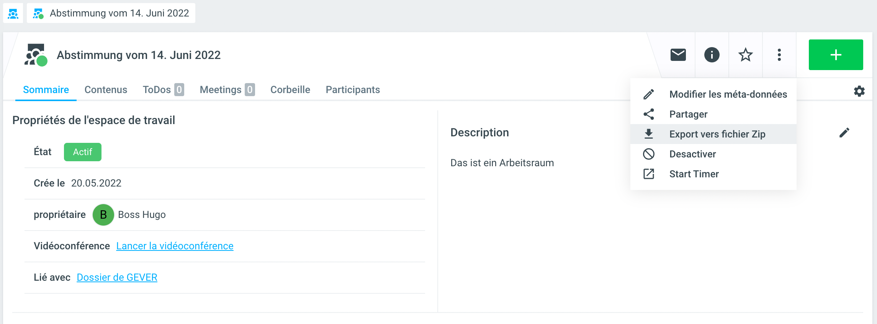Switch to the Contenus tab

[106, 90]
